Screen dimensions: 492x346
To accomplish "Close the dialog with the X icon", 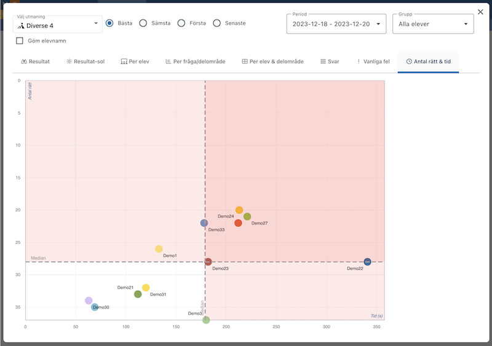I will pos(480,12).
